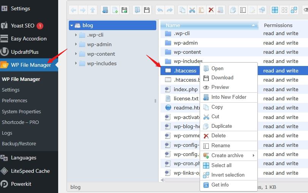Click the Open toolbar icon

point(137,10)
